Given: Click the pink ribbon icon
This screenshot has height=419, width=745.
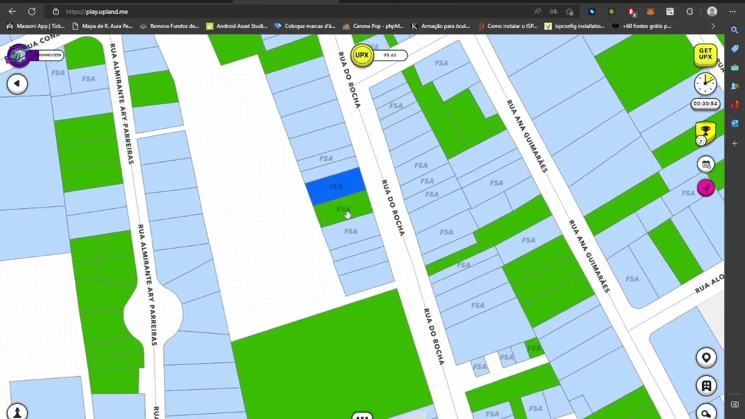Looking at the screenshot, I should tap(706, 188).
